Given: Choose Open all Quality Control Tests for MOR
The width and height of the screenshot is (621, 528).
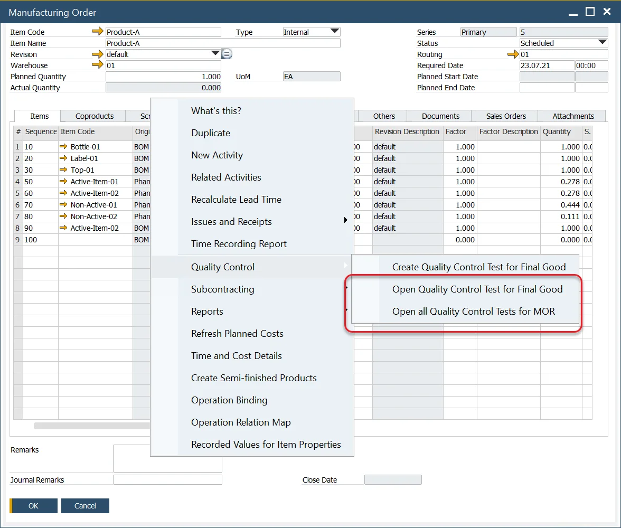Looking at the screenshot, I should (473, 312).
